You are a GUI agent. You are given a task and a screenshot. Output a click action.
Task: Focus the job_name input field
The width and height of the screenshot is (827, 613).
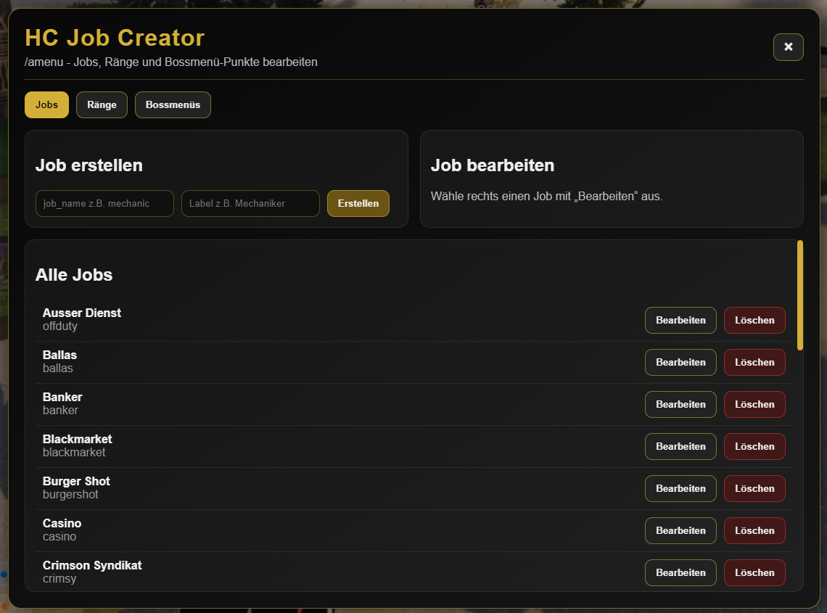click(104, 203)
